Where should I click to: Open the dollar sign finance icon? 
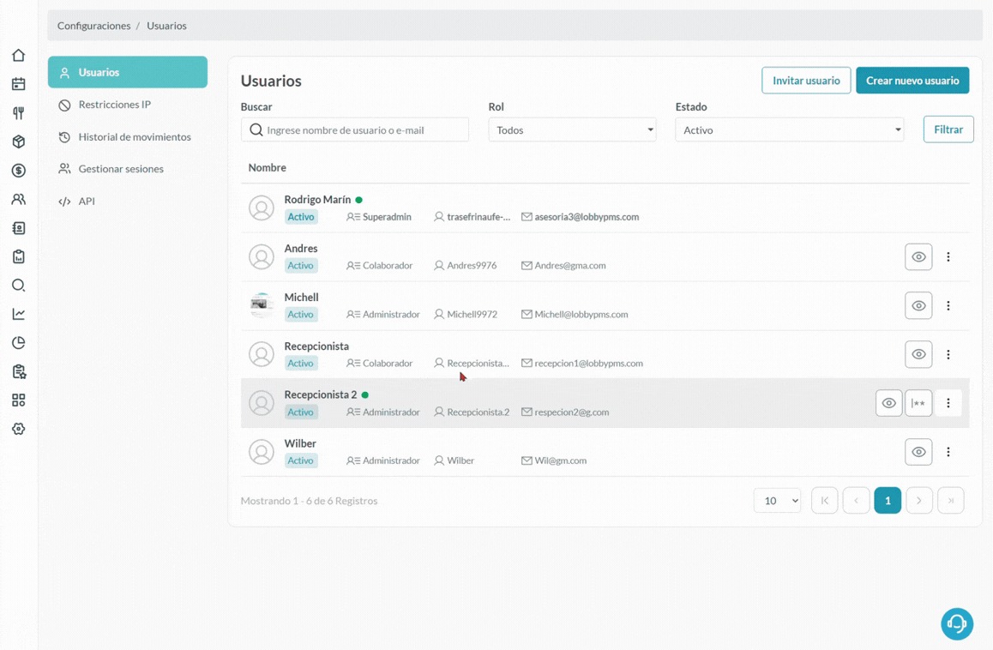[18, 171]
